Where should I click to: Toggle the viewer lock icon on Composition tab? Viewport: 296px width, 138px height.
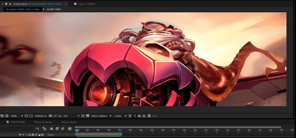[10, 4]
